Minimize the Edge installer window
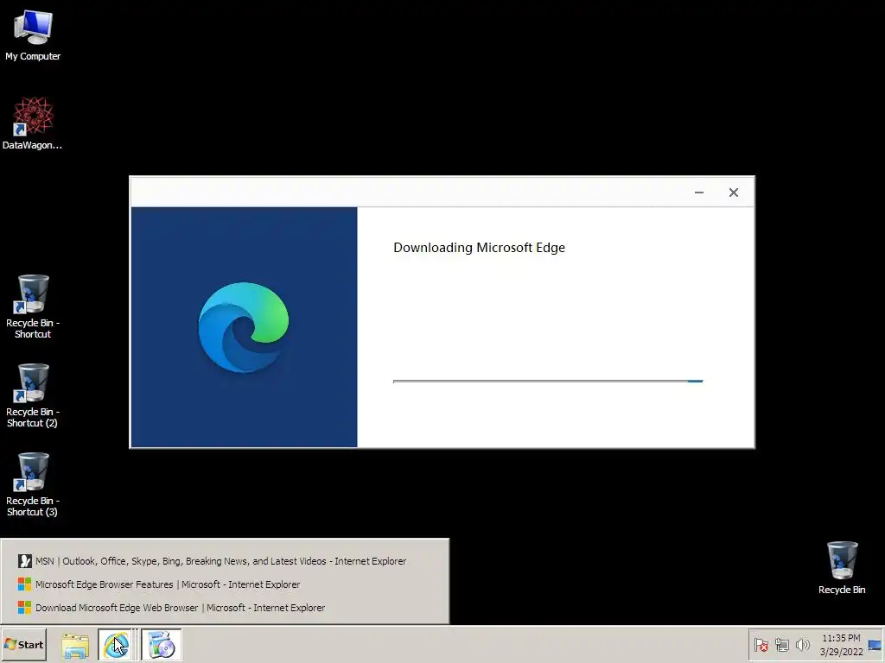 (698, 193)
